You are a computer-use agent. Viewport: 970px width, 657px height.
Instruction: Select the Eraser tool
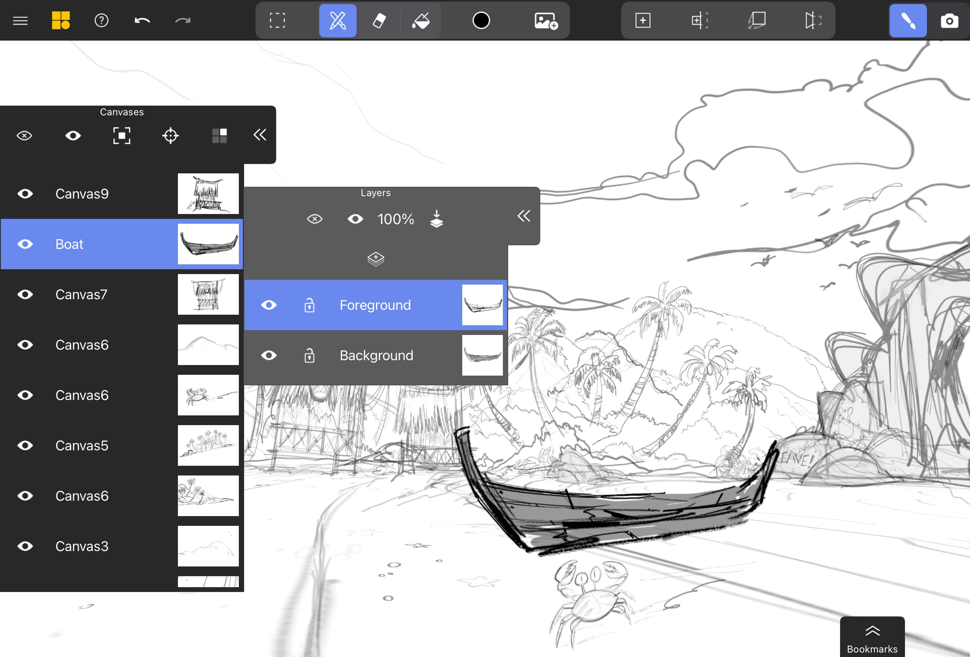tap(379, 20)
